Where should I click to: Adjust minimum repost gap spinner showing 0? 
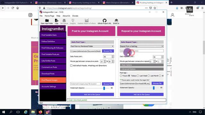click(152, 61)
